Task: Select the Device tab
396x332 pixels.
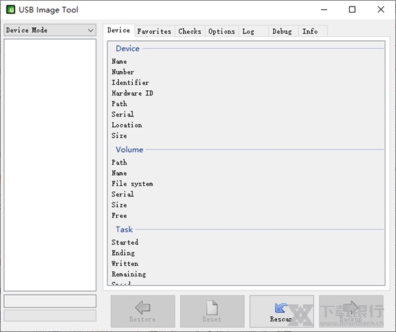Action: [119, 30]
